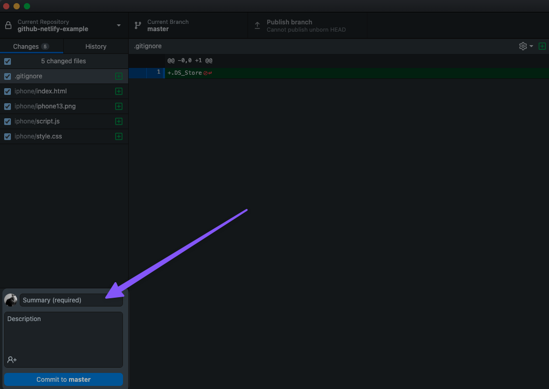Focus the Summary (required) input field
The height and width of the screenshot is (389, 549).
click(x=71, y=300)
